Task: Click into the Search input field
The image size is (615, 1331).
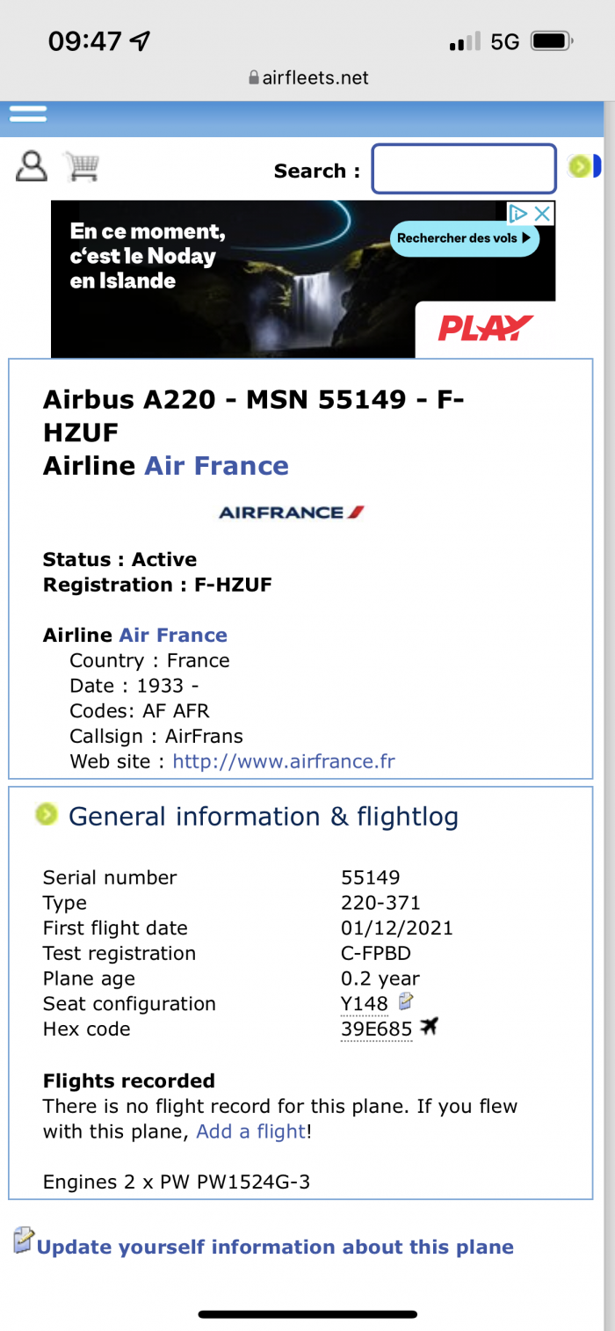Action: [x=464, y=169]
